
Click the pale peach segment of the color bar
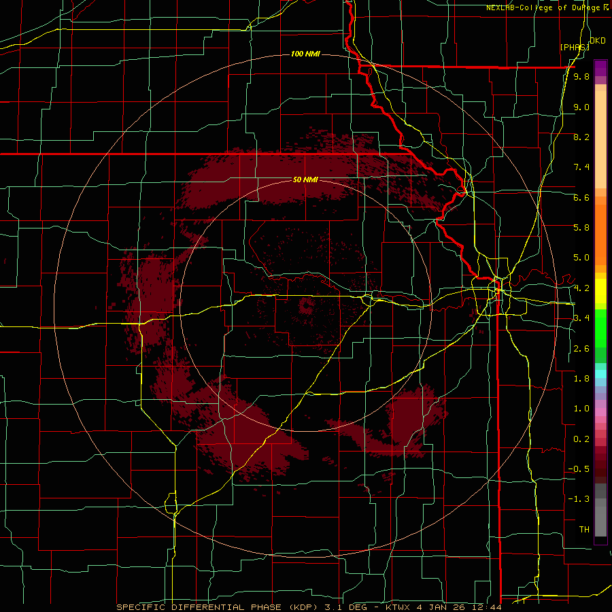click(x=600, y=139)
